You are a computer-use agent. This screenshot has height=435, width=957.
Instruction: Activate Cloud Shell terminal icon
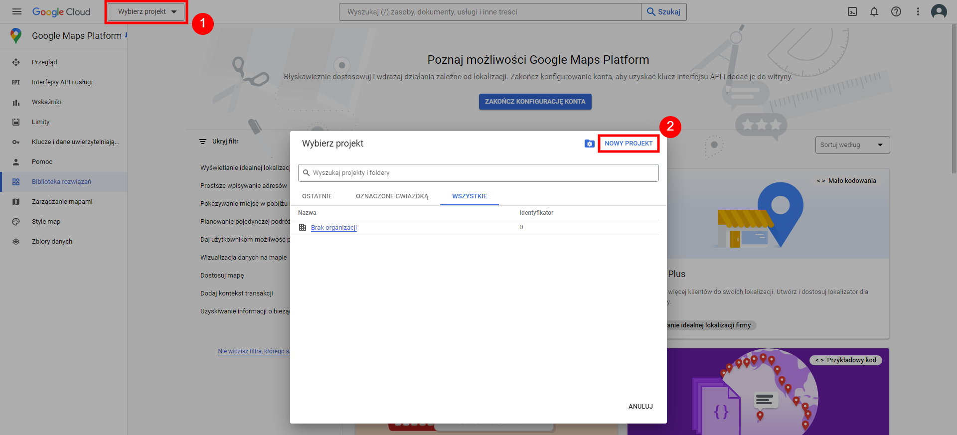[x=852, y=11]
